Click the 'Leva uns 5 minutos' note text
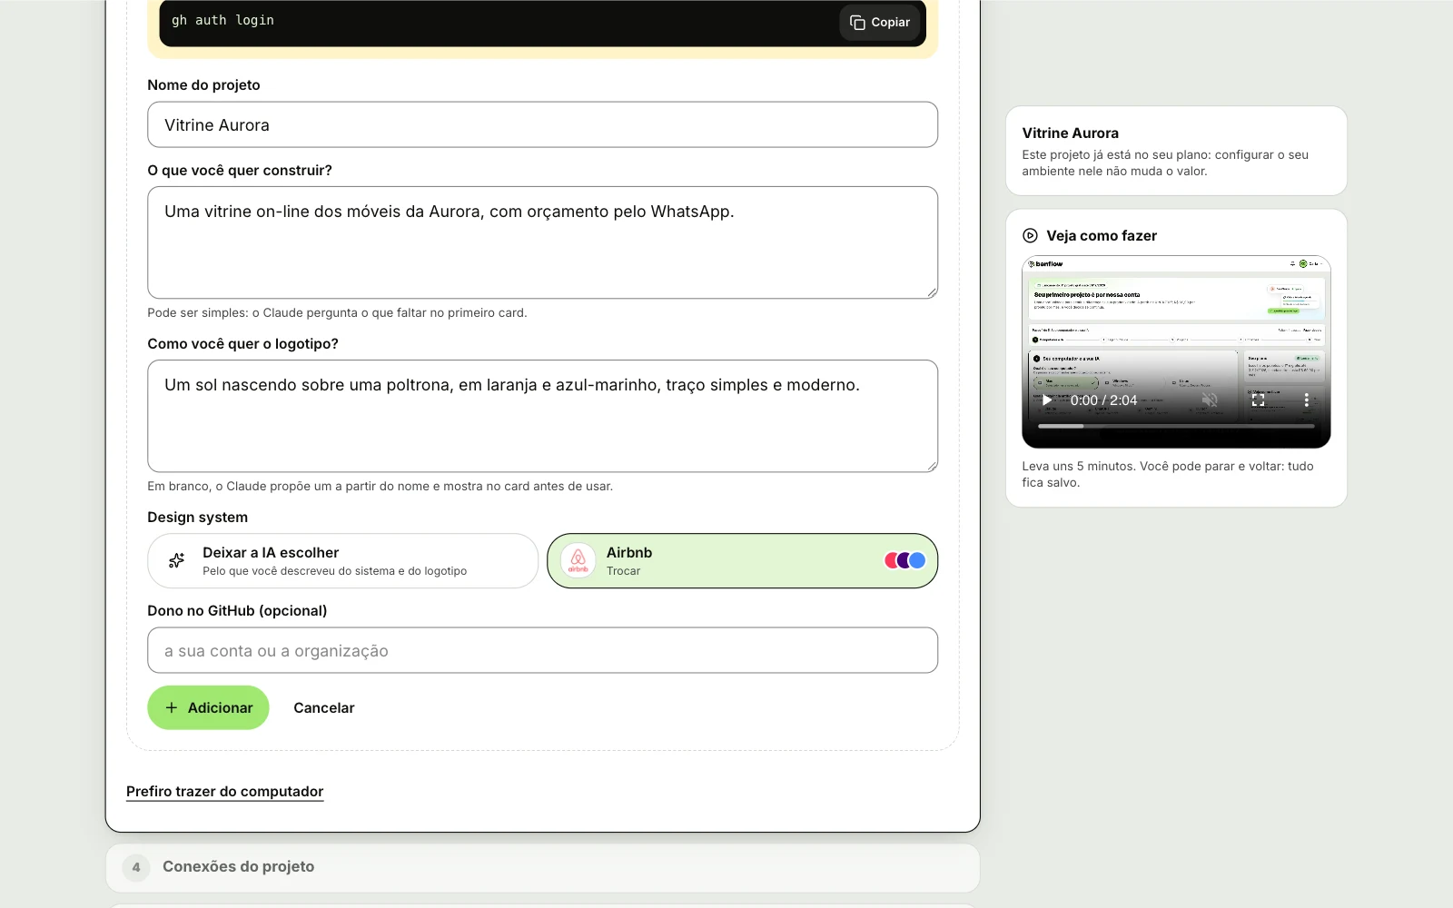 pos(1168,474)
